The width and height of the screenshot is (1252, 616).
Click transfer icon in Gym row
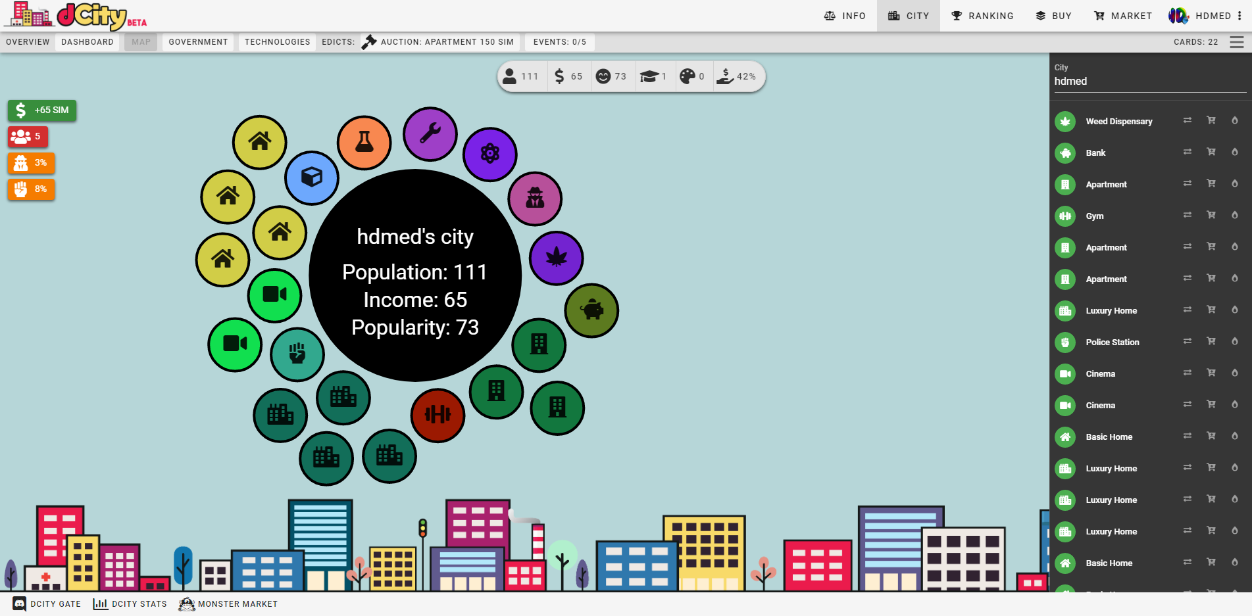[x=1188, y=215]
